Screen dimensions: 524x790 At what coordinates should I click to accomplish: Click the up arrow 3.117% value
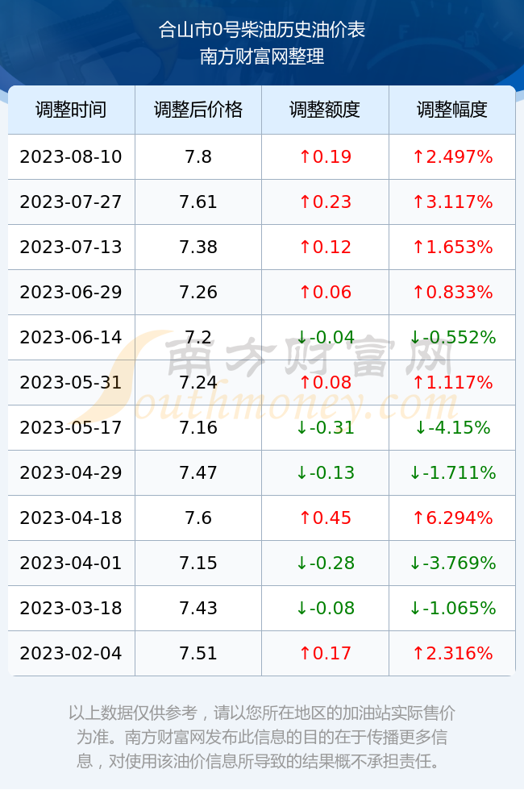coord(452,202)
